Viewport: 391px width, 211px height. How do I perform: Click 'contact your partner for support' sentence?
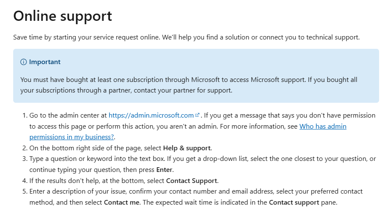pos(183,90)
